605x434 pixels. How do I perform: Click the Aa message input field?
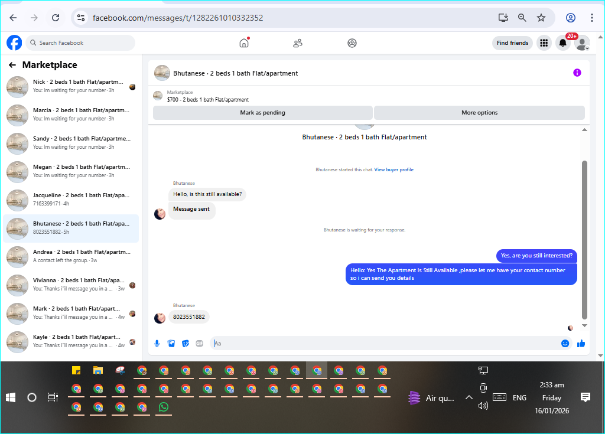(x=384, y=343)
